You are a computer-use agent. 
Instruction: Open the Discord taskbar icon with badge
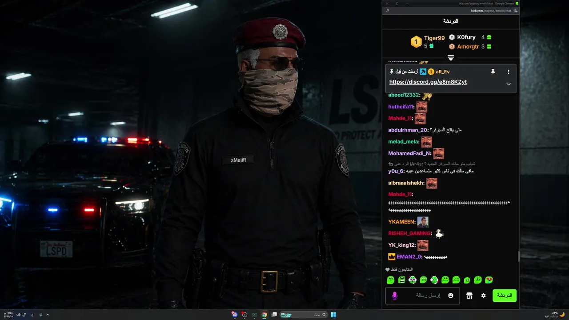(234, 315)
